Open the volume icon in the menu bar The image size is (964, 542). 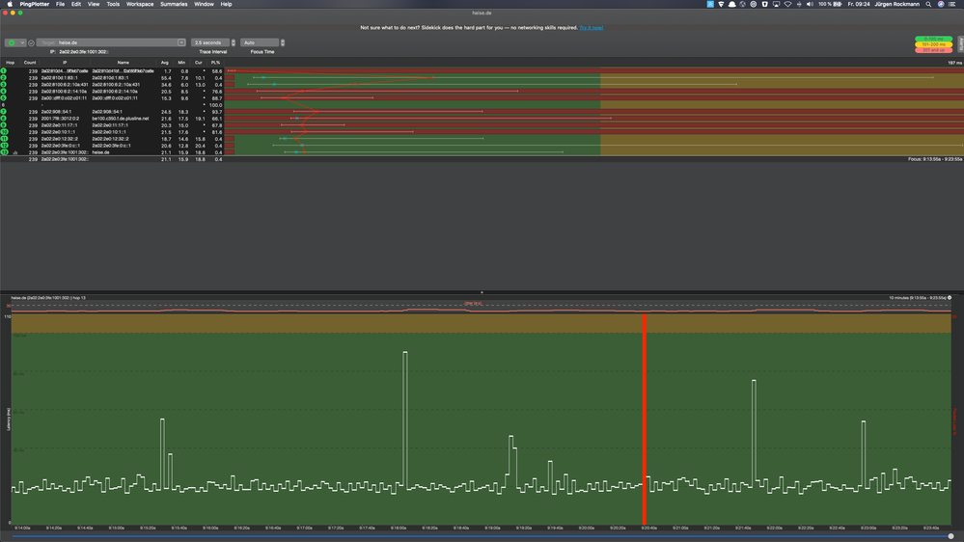[x=810, y=4]
